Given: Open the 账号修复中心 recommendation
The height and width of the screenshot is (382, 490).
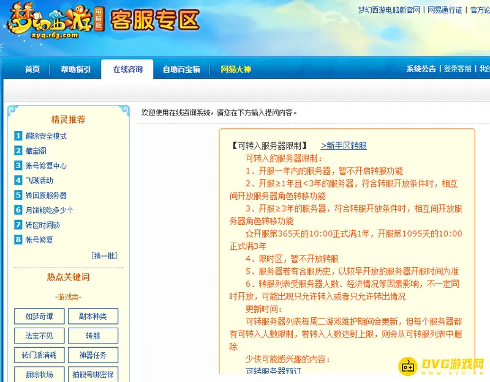Looking at the screenshot, I should (x=46, y=166).
